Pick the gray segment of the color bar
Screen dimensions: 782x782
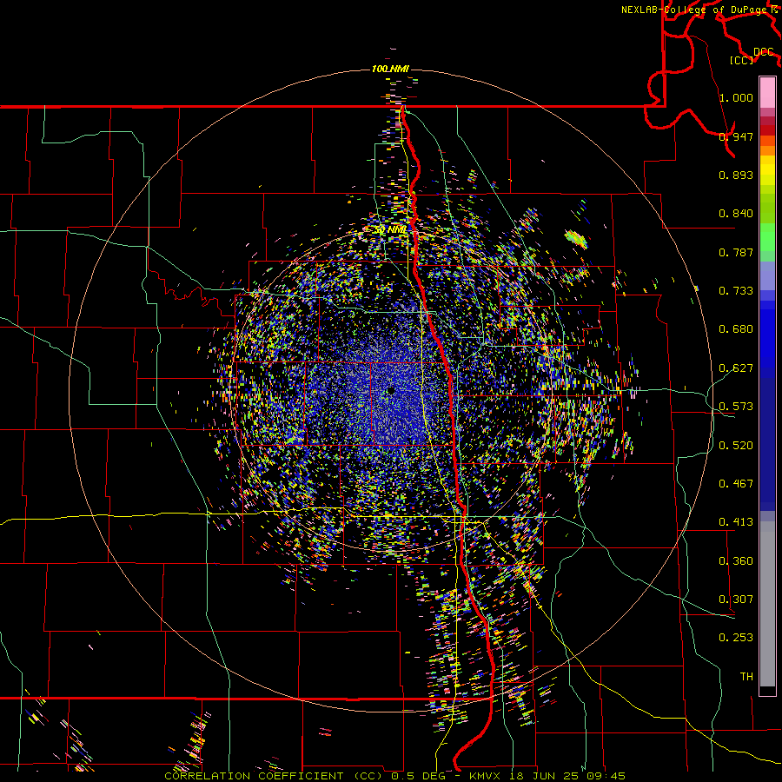pyautogui.click(x=767, y=604)
